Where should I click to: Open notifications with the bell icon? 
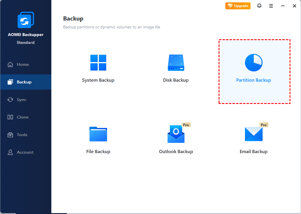pos(259,6)
